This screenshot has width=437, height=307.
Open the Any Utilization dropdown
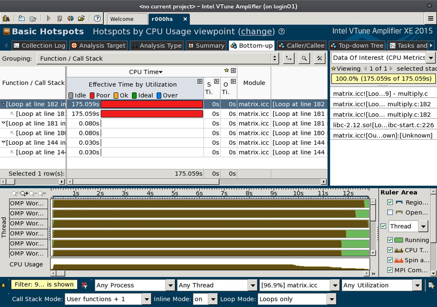point(417,285)
